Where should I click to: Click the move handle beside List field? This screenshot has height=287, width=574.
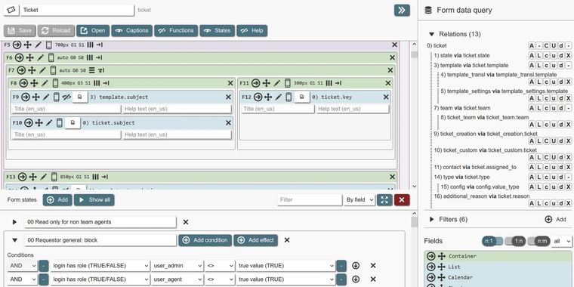pos(442,267)
